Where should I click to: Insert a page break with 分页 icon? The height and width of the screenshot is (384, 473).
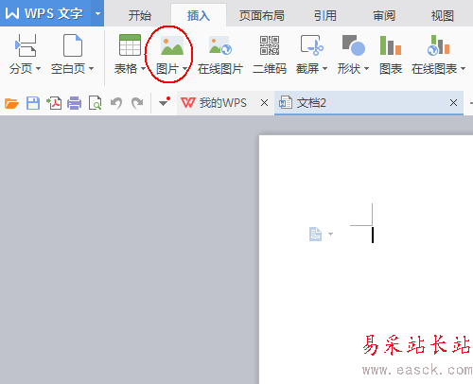coord(26,45)
